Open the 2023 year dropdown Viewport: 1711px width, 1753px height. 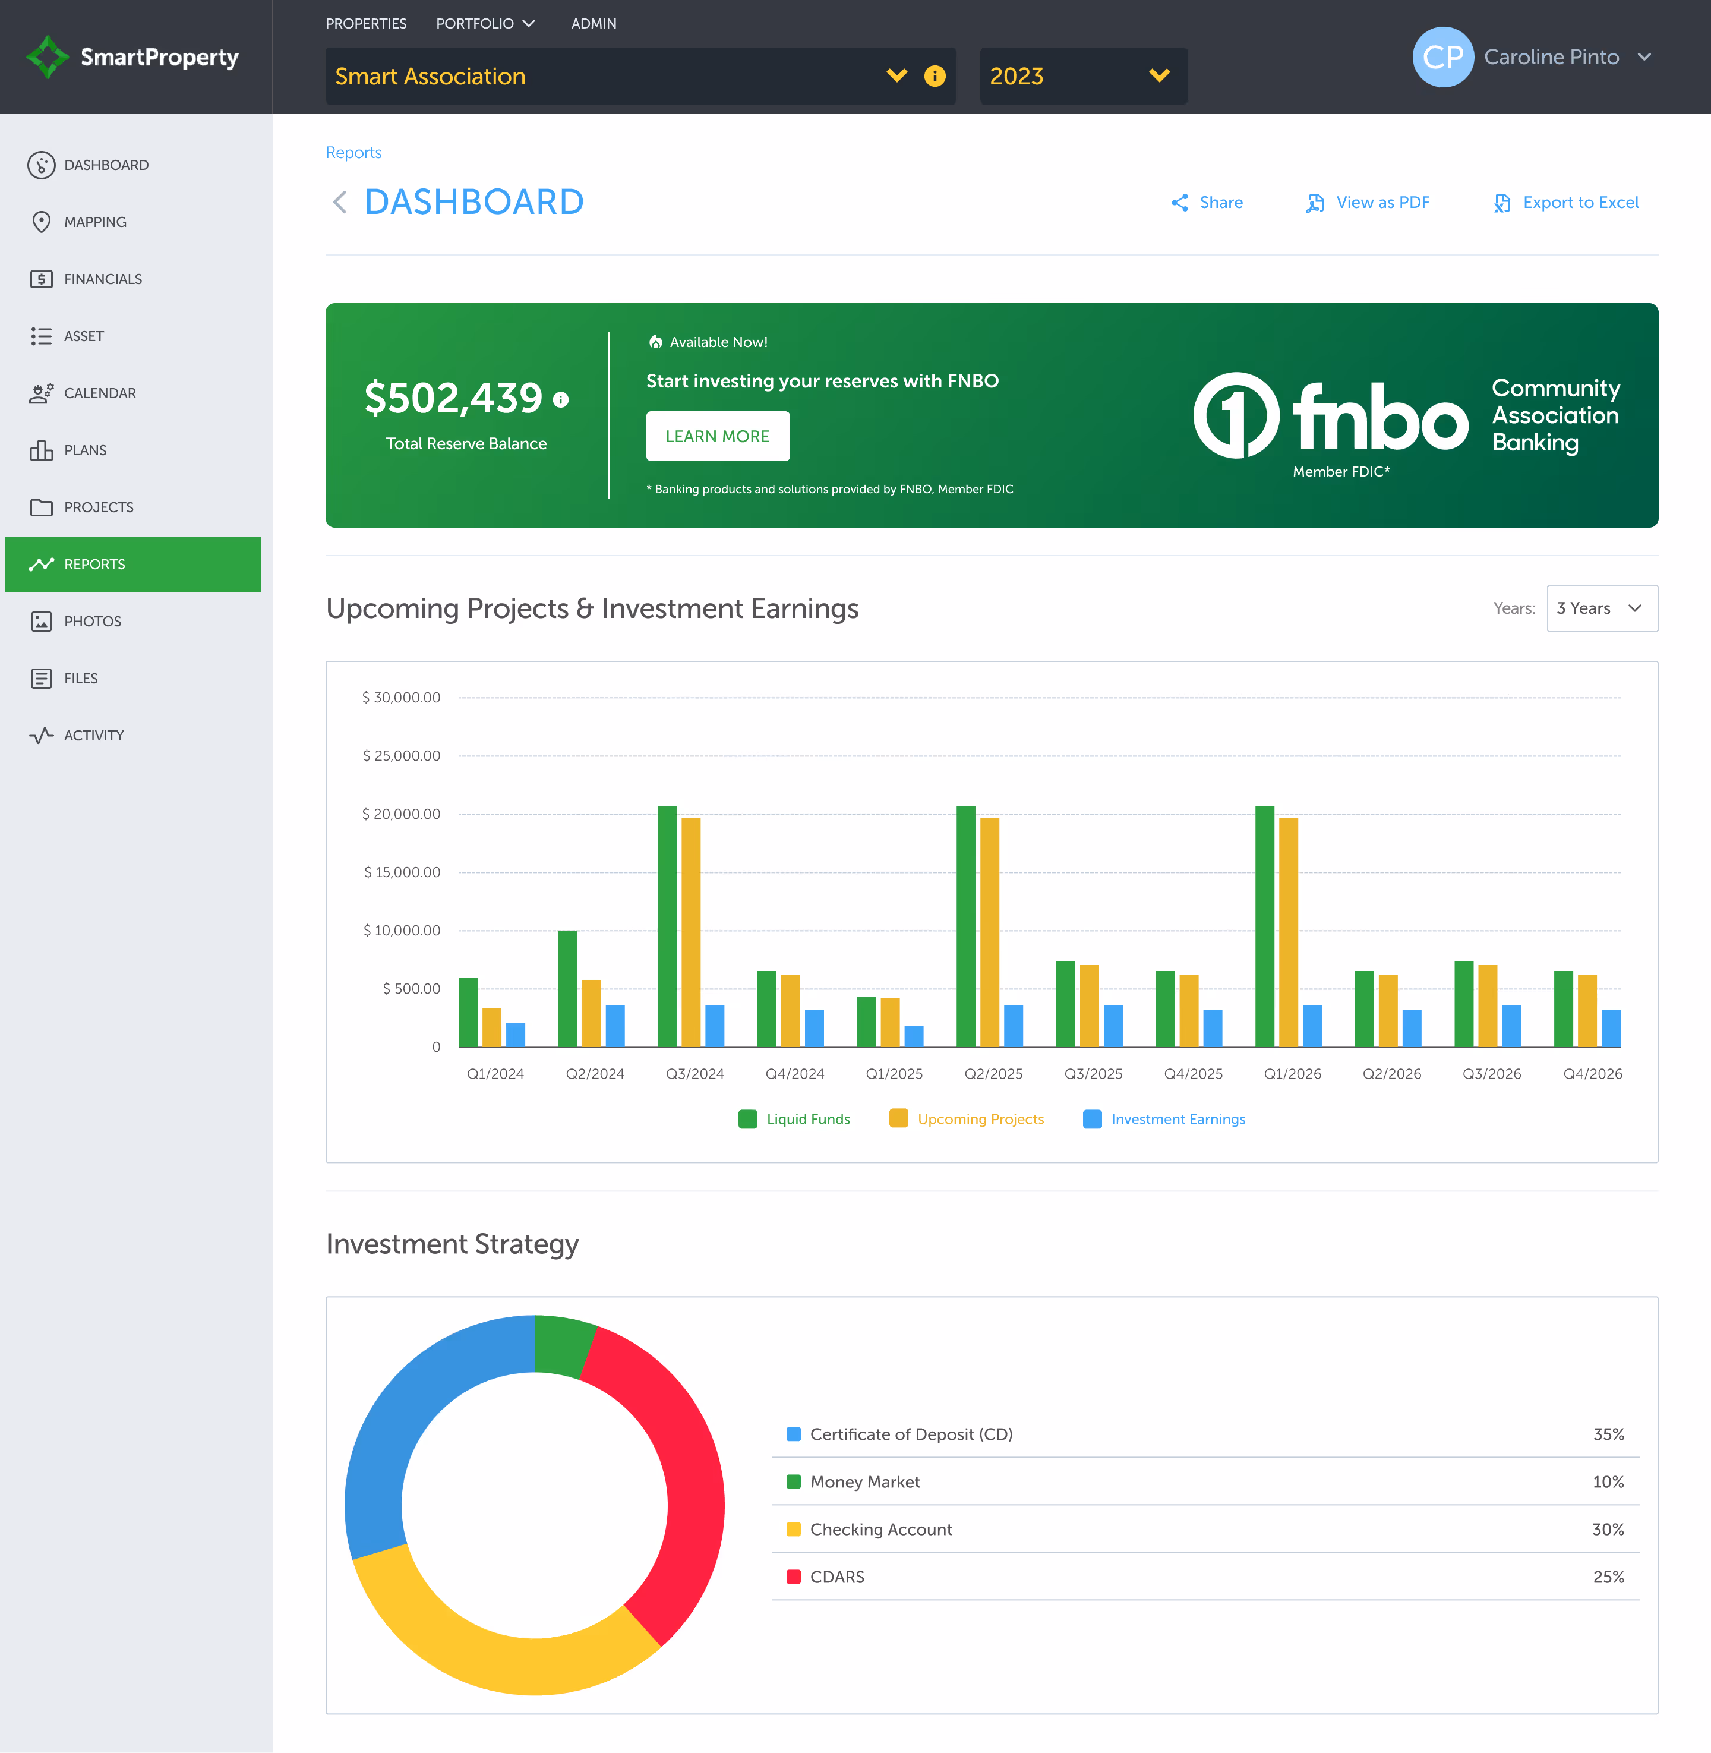(x=1083, y=77)
